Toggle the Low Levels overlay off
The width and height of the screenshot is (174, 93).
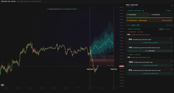pos(150,51)
